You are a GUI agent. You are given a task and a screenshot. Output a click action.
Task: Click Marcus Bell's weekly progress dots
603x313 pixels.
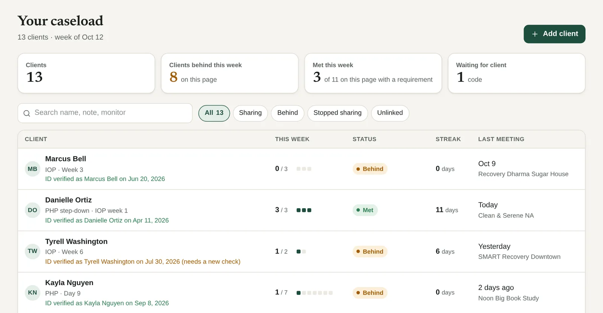coord(304,169)
